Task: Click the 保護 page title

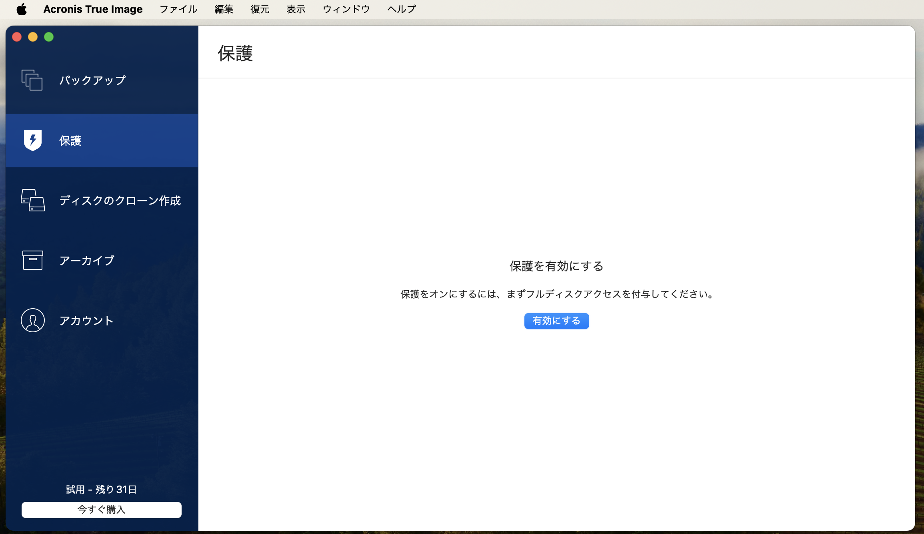Action: [x=235, y=53]
